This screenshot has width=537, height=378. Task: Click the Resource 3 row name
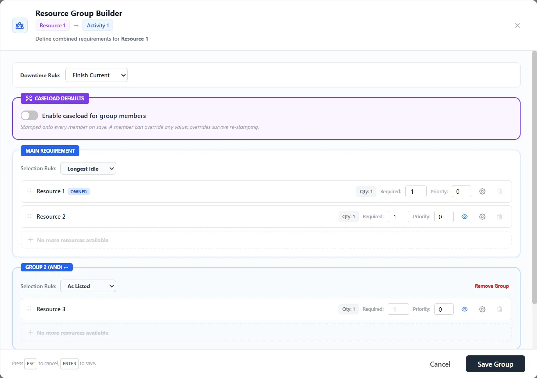coord(51,309)
